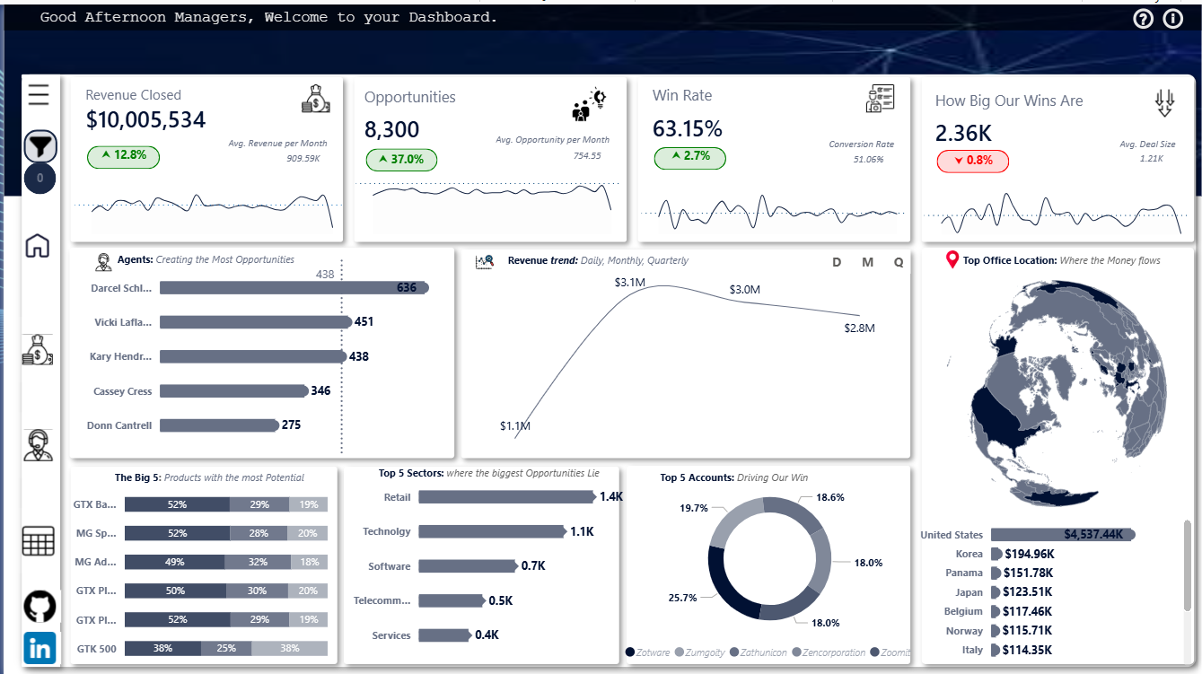Select Zencorporation in the accounts legend

tap(829, 652)
